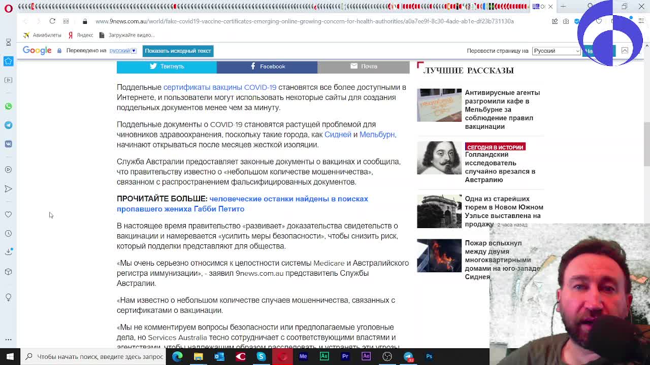Screen dimensions: 650x365
Task: Click the edit page icon in address bar
Action: (555, 21)
